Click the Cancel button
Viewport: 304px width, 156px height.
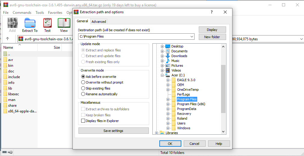(195, 144)
